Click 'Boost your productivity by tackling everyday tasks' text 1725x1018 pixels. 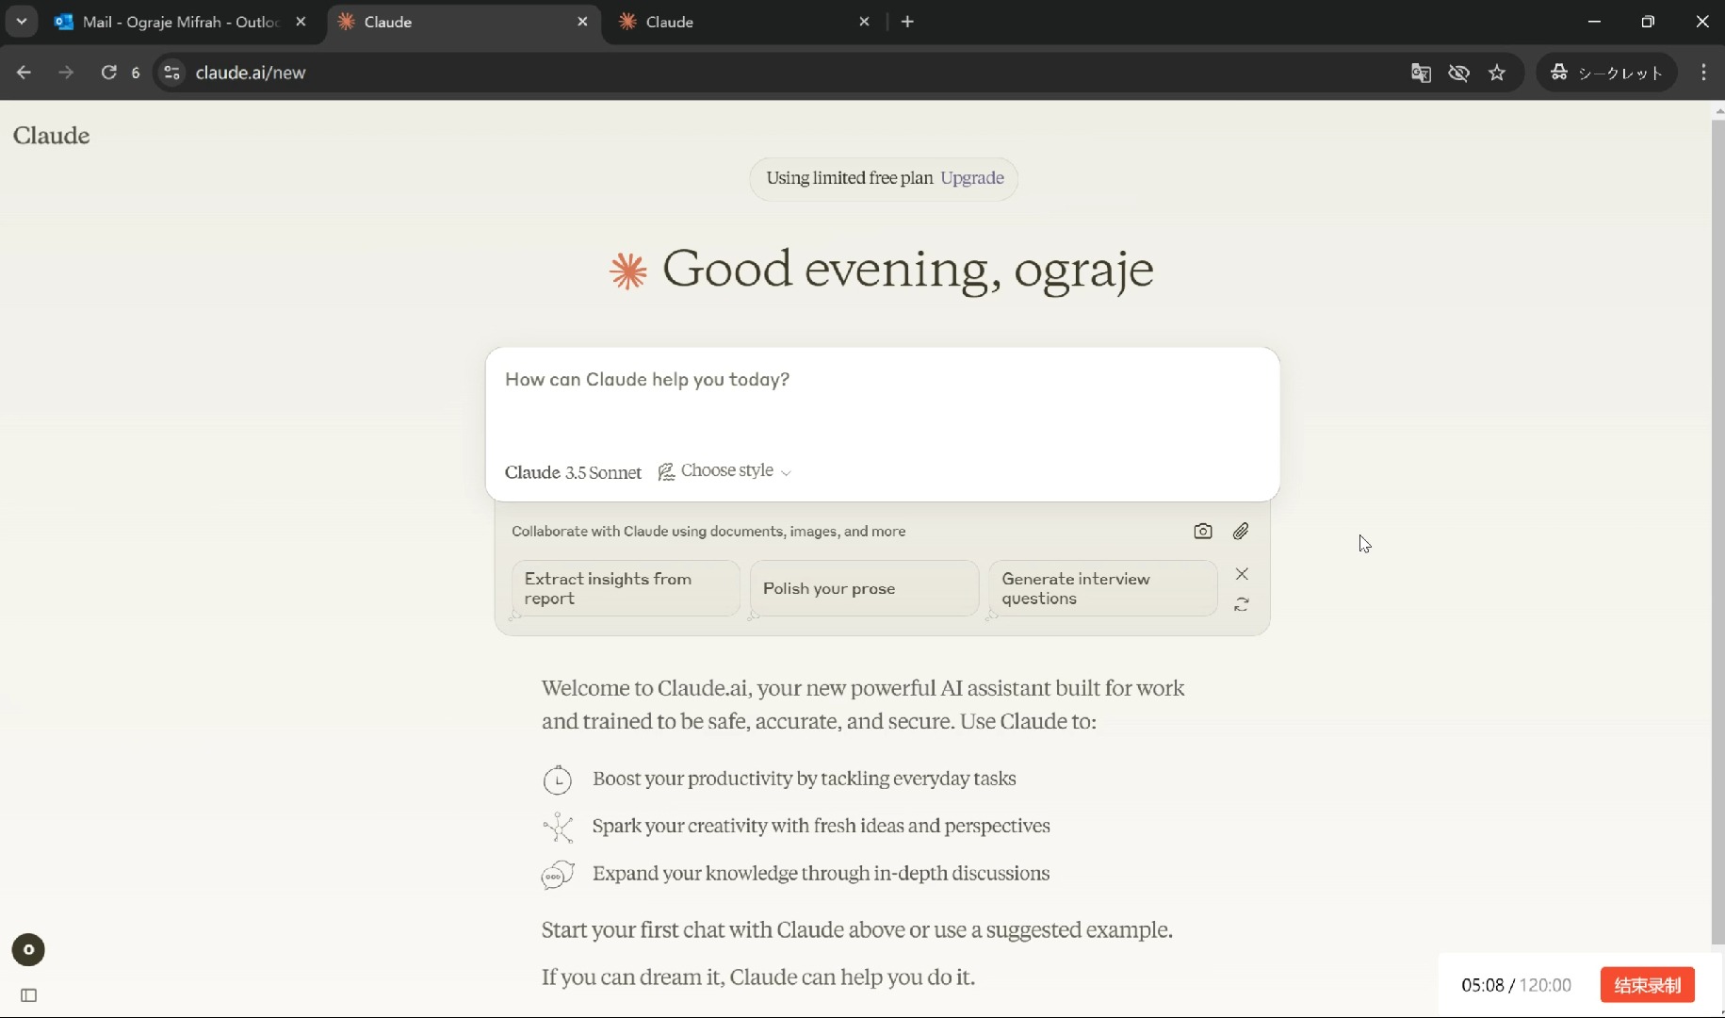click(804, 779)
